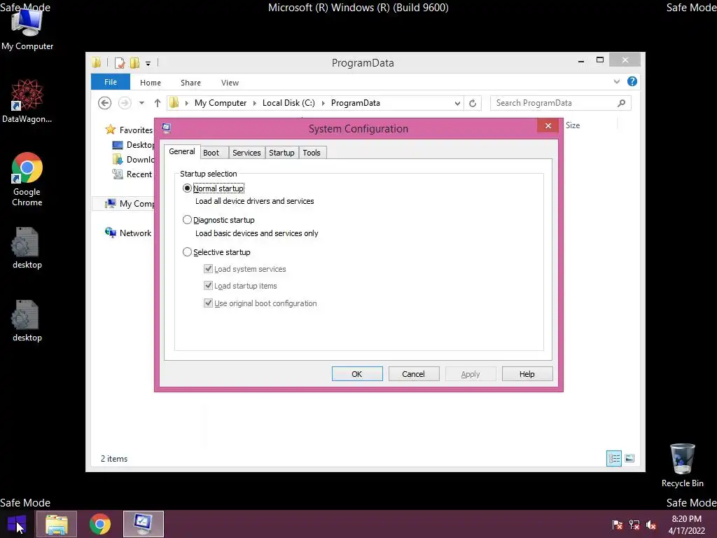
Task: Open the Share ribbon tab
Action: point(190,83)
